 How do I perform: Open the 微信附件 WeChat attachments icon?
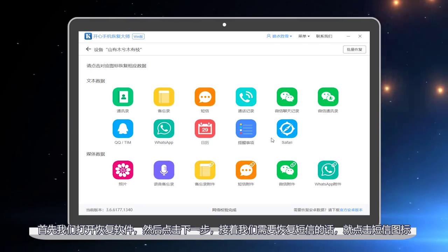(287, 170)
